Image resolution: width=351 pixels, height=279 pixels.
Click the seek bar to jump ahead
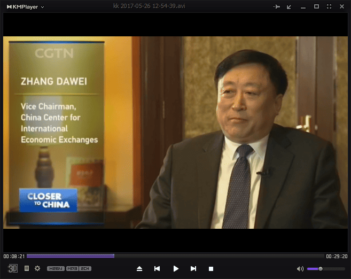214,256
